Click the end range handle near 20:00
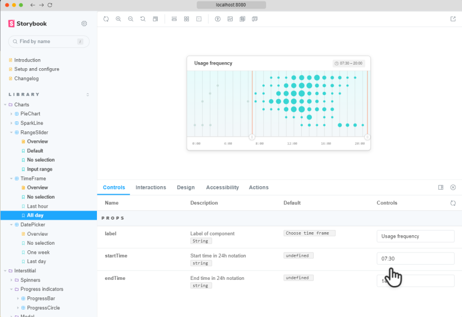This screenshot has height=317, width=462. pyautogui.click(x=368, y=137)
